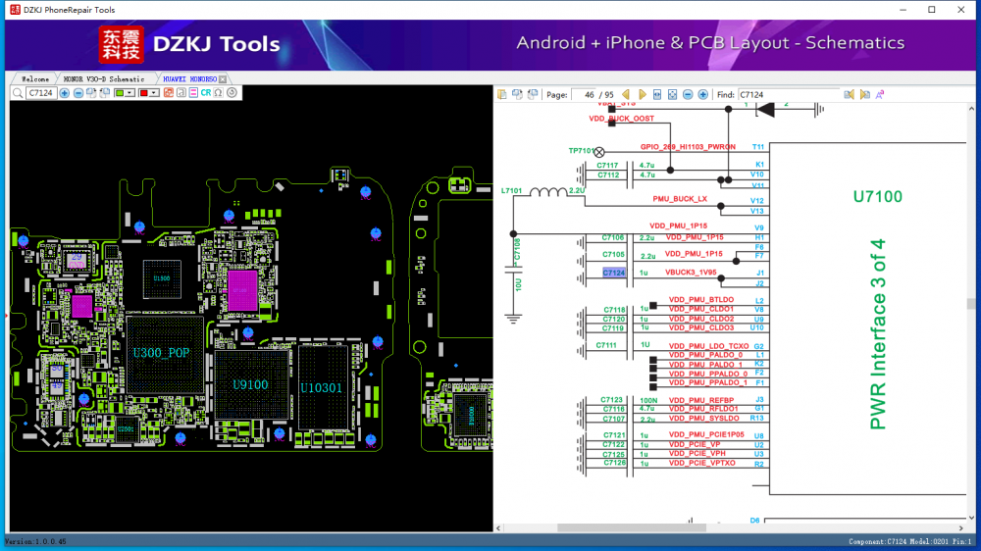The height and width of the screenshot is (551, 981).
Task: Open the red color dropdown
Action: [x=155, y=93]
